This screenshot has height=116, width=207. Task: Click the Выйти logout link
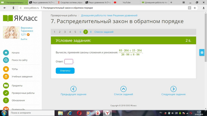coord(24,39)
